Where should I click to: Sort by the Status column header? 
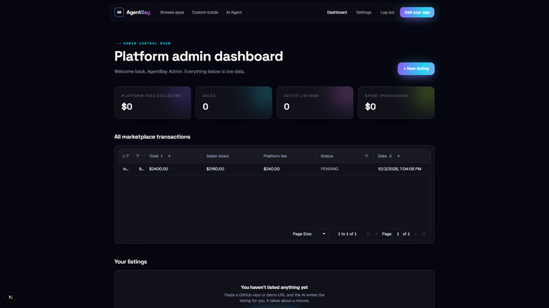point(327,156)
